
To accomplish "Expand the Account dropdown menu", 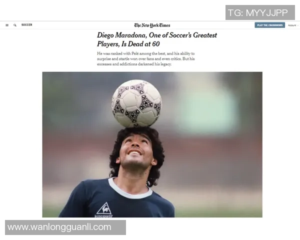I will click(x=293, y=25).
